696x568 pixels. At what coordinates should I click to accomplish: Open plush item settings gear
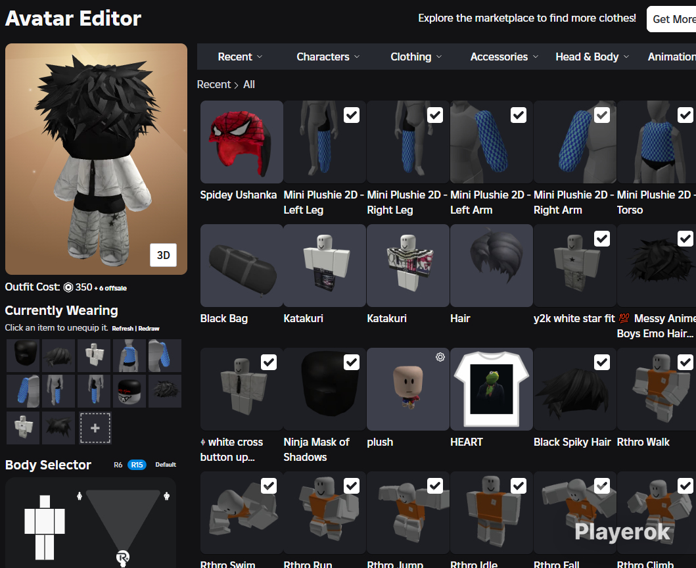(440, 357)
